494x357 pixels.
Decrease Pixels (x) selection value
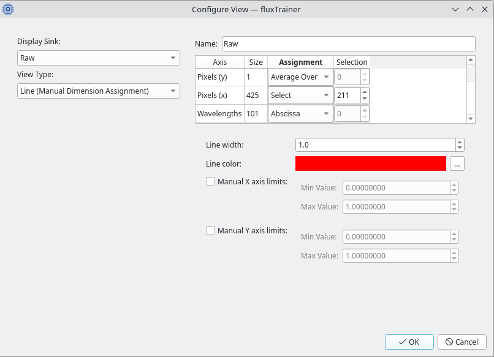pyautogui.click(x=365, y=99)
